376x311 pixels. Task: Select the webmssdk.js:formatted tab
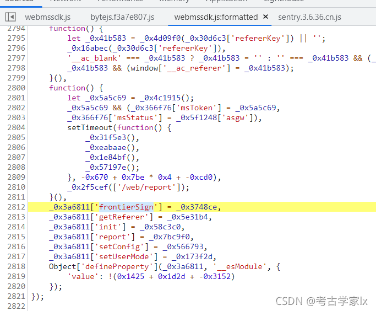(x=216, y=17)
